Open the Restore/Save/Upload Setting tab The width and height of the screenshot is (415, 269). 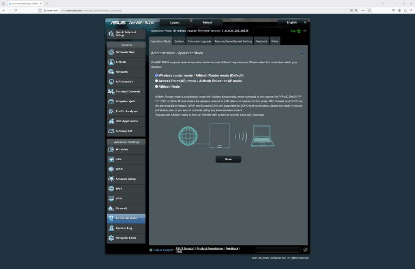233,41
